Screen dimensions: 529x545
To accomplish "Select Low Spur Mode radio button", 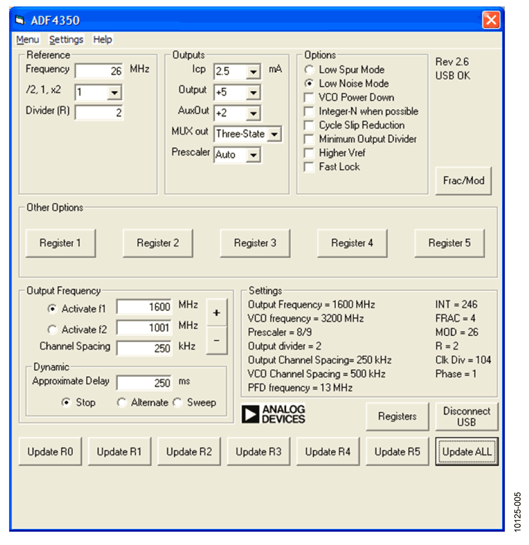I will click(309, 70).
